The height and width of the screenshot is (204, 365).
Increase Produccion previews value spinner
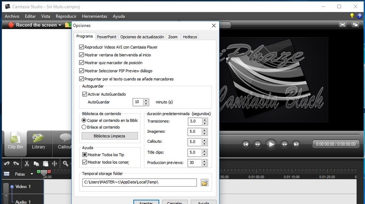204,161
